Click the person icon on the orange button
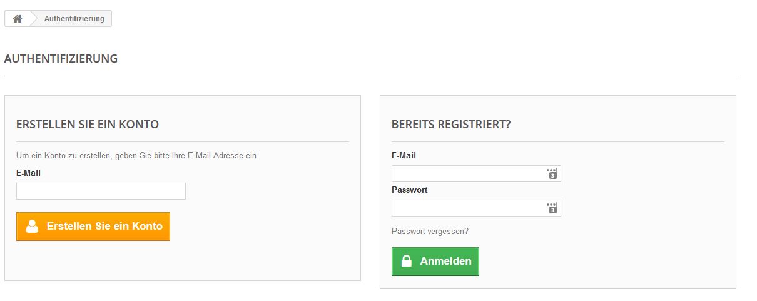The image size is (757, 301). (33, 227)
